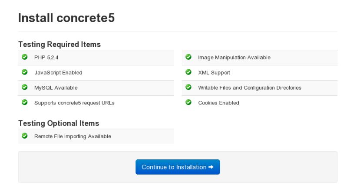Click the Remote File Importing check icon
This screenshot has height=188, width=347.
click(24, 136)
